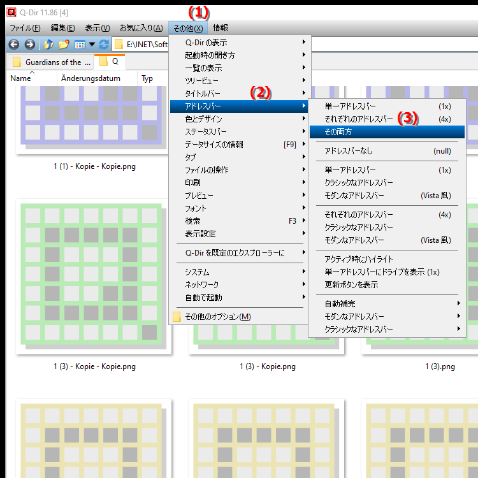Choose モダンなアドレスバー under 単一アドレスバー group
This screenshot has height=478, width=478.
(387, 196)
